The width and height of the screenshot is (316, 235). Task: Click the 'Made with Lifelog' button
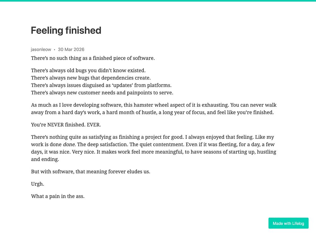tap(288, 223)
